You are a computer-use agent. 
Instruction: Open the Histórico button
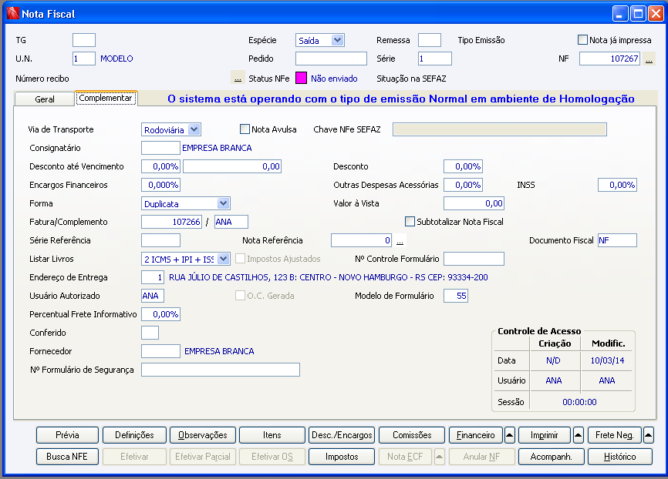pos(620,457)
